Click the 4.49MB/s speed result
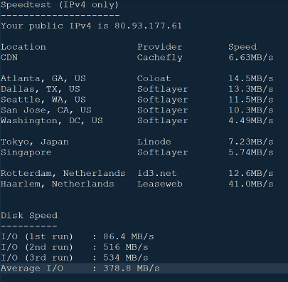Screen dimensions: 288x282 [251, 121]
